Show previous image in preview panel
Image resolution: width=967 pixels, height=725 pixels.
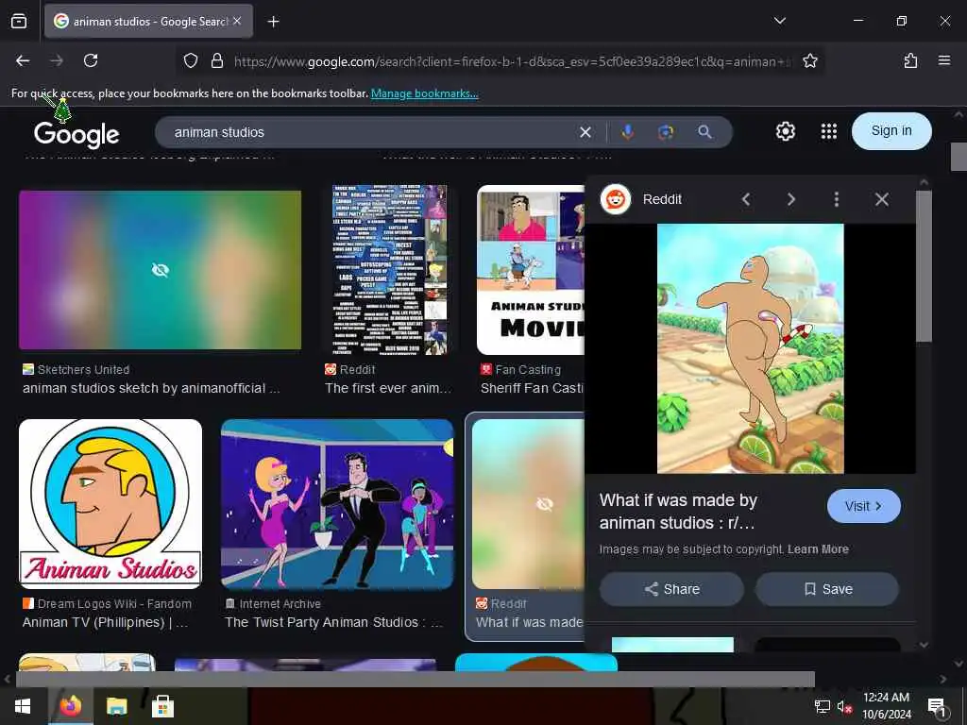click(746, 199)
